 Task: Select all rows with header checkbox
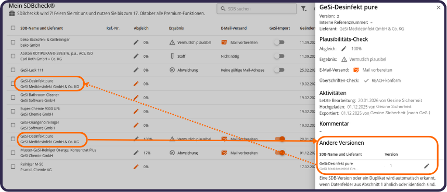[x=13, y=28]
